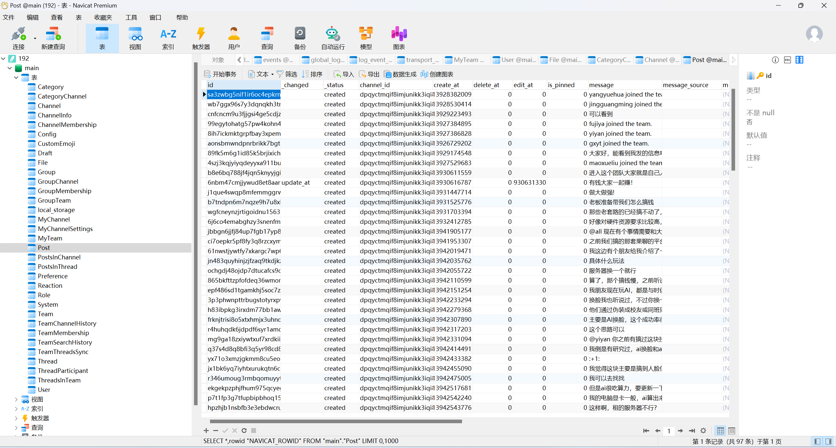Viewport: 836px width, 448px height.
Task: Collapse the main database tree node
Action: point(10,68)
